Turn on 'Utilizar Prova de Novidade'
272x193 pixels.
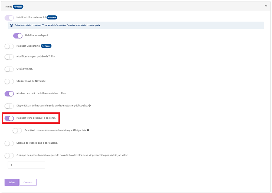(9, 81)
